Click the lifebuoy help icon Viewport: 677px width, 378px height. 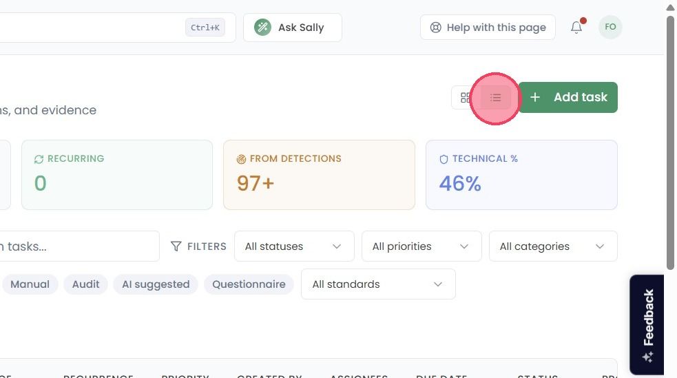tap(436, 28)
